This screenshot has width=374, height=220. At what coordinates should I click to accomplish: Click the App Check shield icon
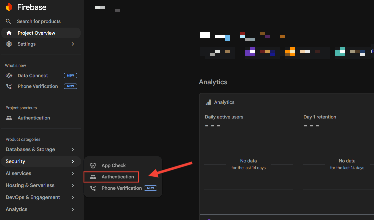point(93,165)
